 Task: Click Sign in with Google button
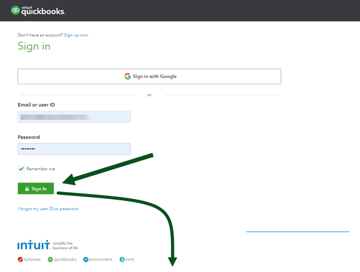[149, 76]
